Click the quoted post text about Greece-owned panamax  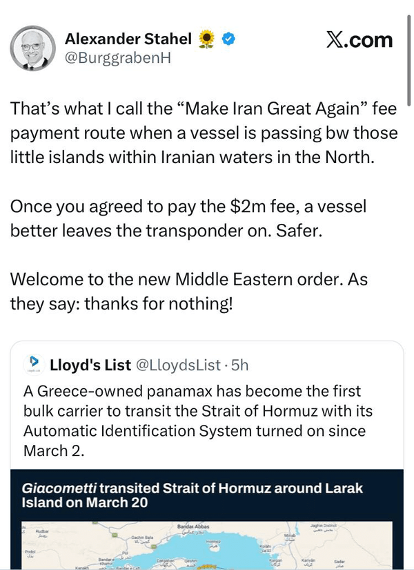coord(198,421)
